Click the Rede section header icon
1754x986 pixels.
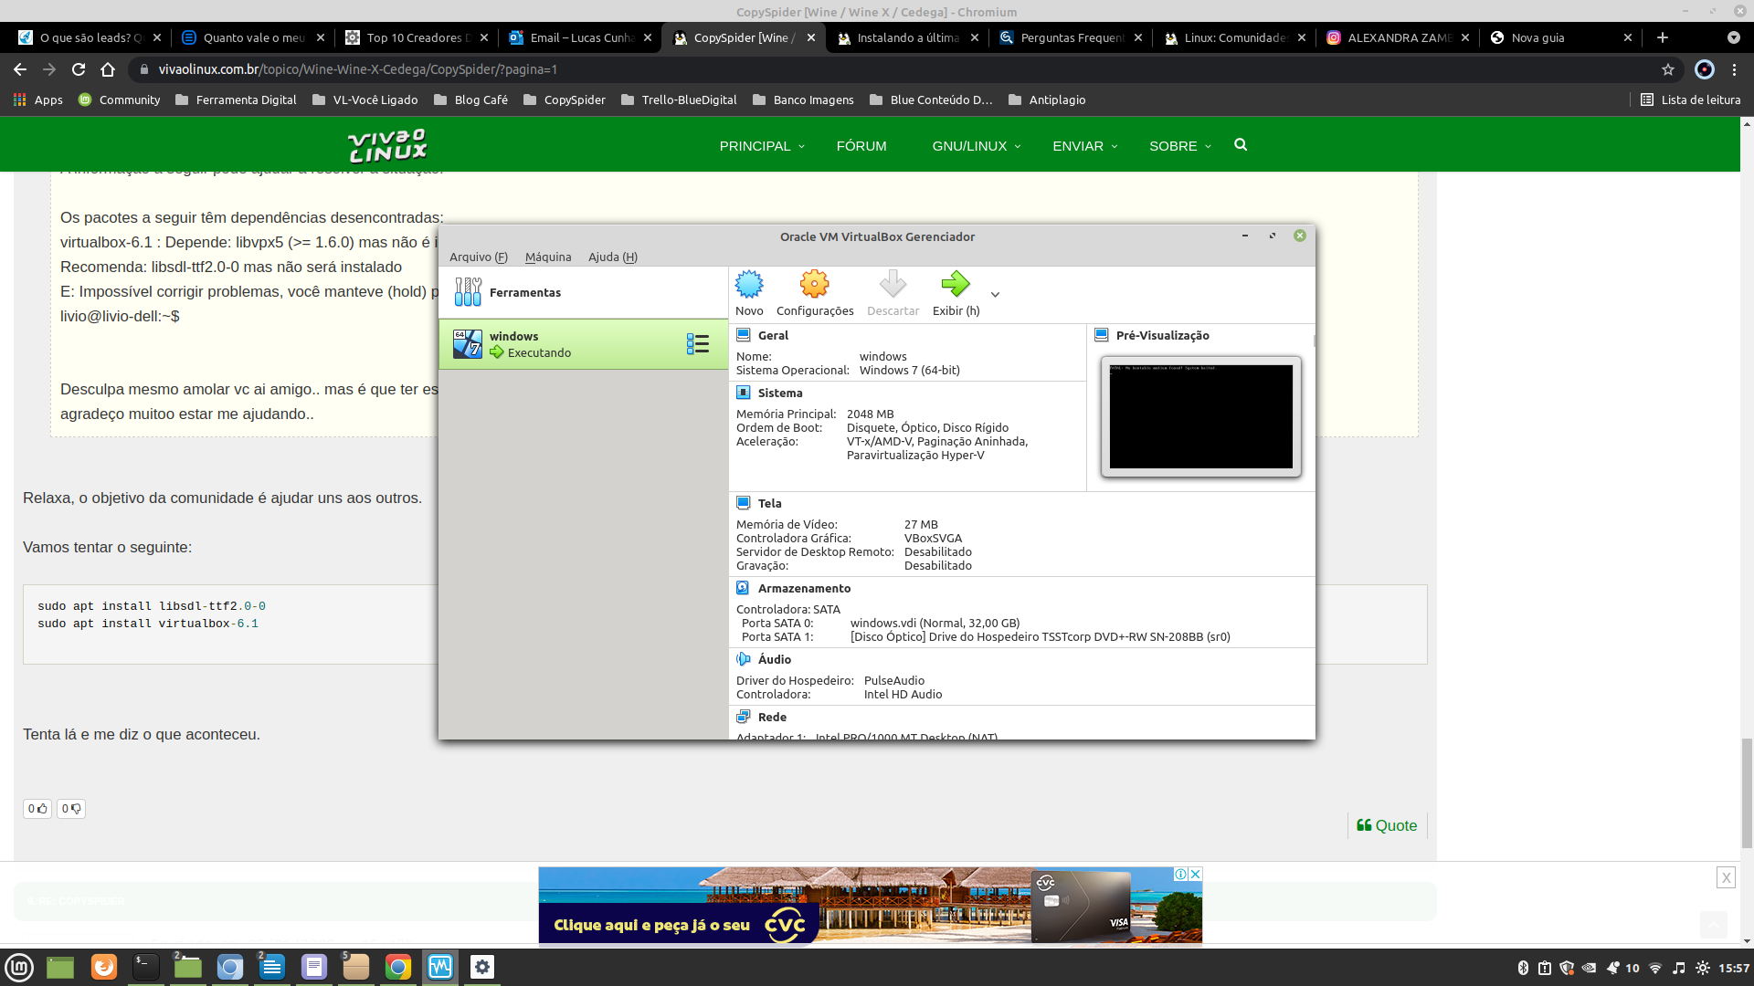(744, 717)
